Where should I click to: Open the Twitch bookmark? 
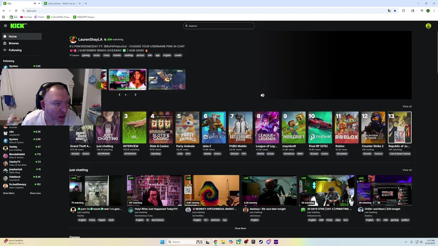[39, 17]
